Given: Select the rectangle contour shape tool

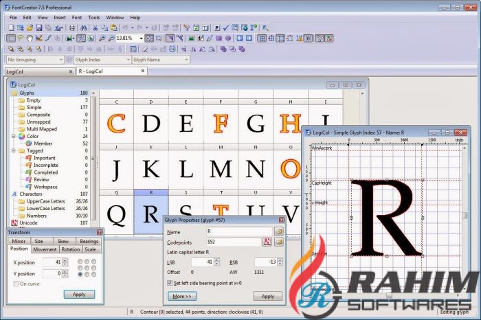Looking at the screenshot, I should 219,38.
